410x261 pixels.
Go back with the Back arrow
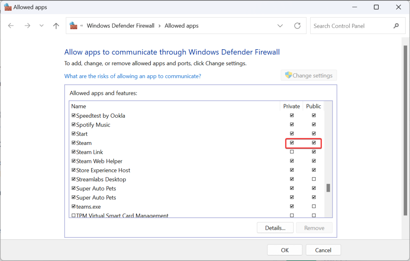pos(11,26)
